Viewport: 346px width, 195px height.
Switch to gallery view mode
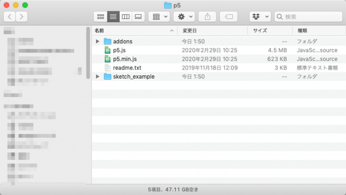click(x=138, y=17)
